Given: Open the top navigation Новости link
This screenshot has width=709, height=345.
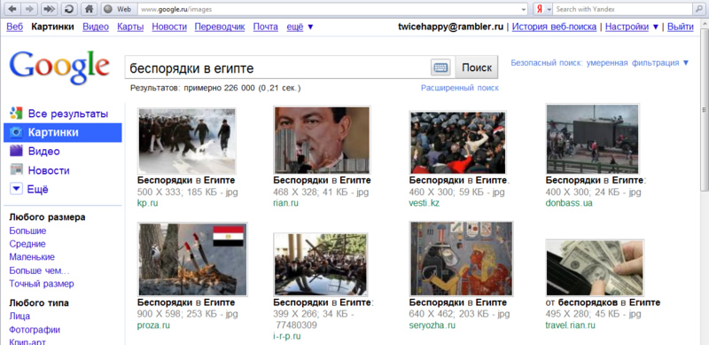Looking at the screenshot, I should tap(169, 27).
